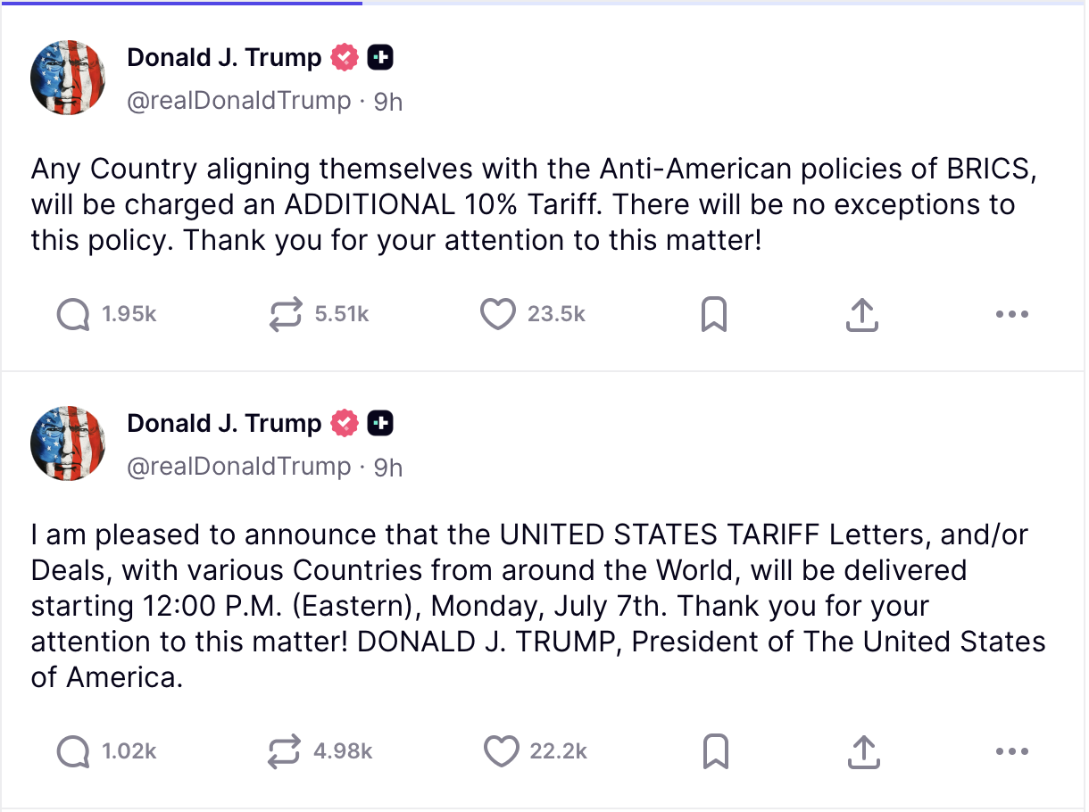Share the BRICS tariff post
The height and width of the screenshot is (812, 1089).
861,314
